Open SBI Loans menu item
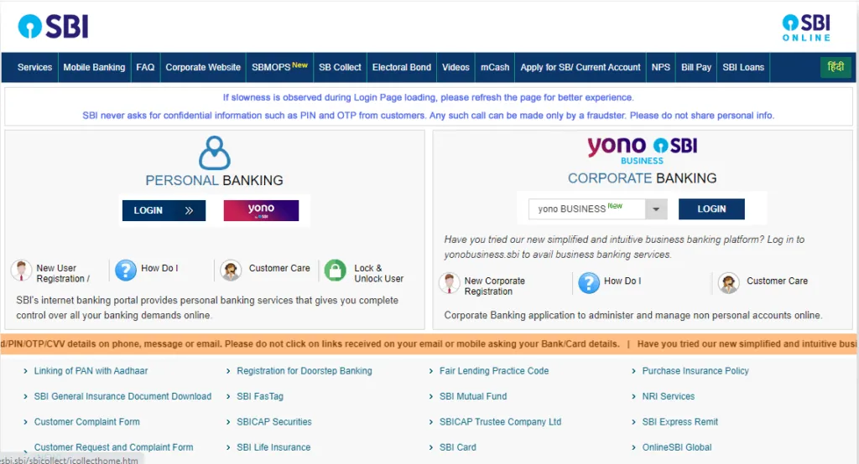Screen dimensions: 859x464 click(x=743, y=67)
